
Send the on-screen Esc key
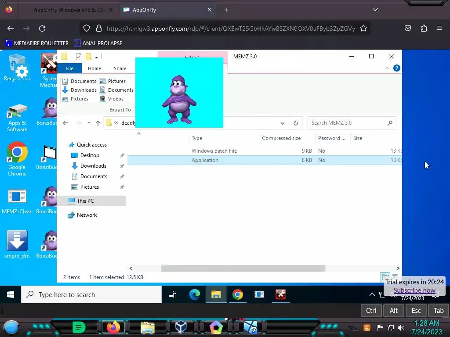[x=416, y=311]
